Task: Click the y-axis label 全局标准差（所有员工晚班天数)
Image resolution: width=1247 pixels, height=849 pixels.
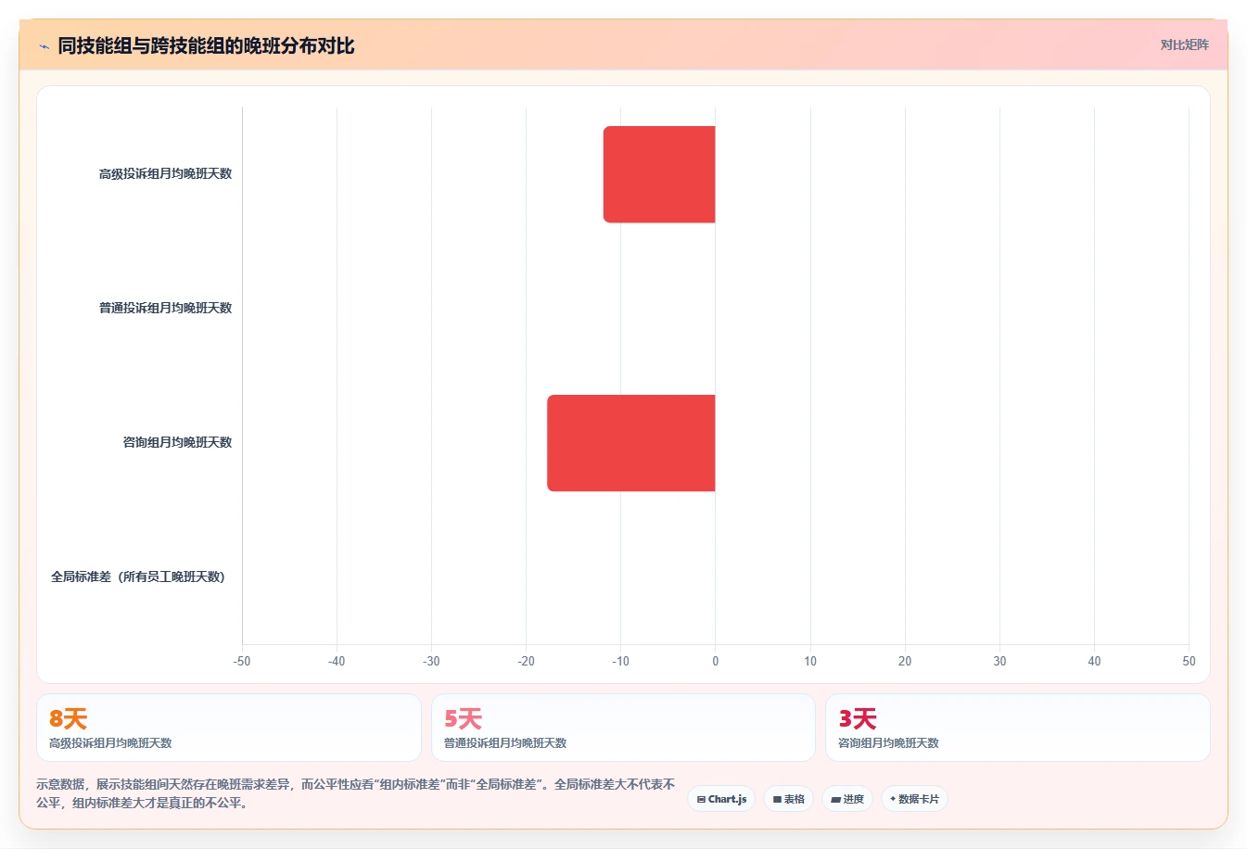Action: (138, 577)
